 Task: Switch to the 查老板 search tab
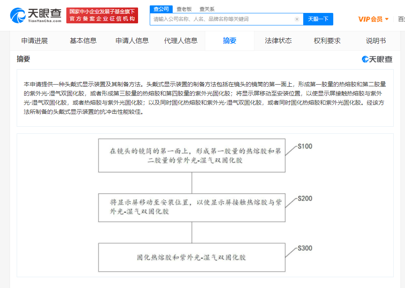(x=184, y=9)
